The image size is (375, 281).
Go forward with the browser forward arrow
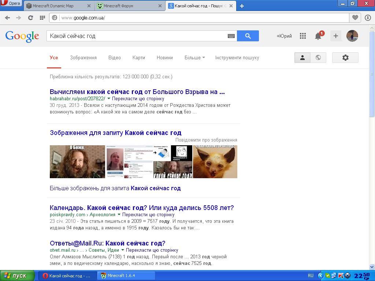[x=19, y=18]
